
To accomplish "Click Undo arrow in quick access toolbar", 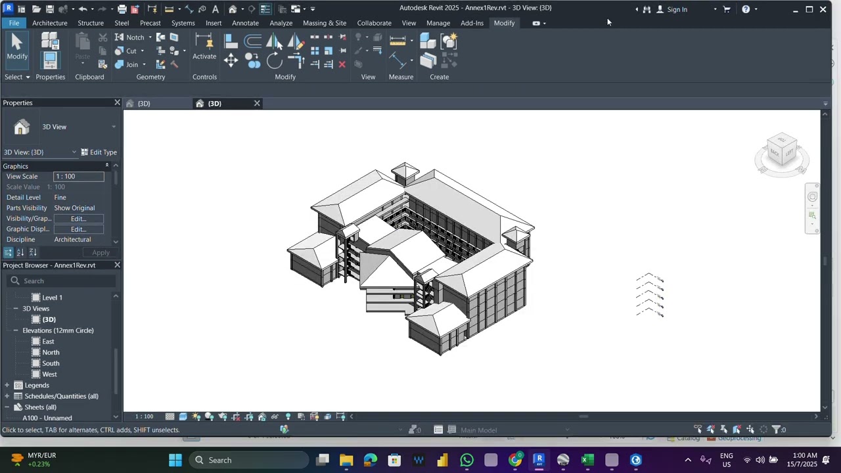I will click(x=83, y=9).
